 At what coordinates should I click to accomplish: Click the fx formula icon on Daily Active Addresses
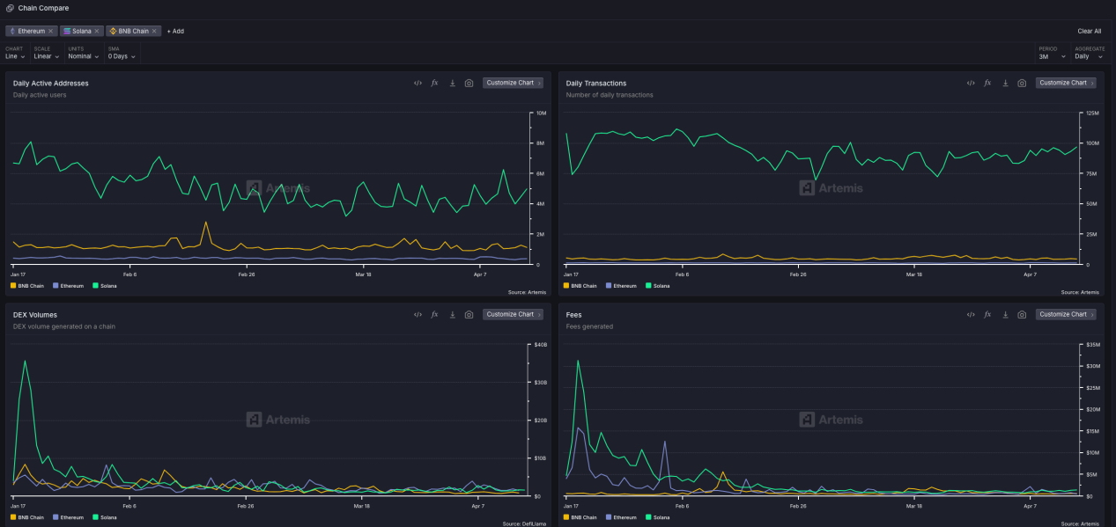[x=434, y=83]
